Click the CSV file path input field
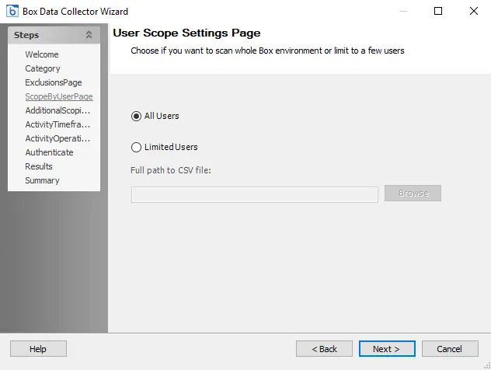491x370 pixels. click(255, 194)
